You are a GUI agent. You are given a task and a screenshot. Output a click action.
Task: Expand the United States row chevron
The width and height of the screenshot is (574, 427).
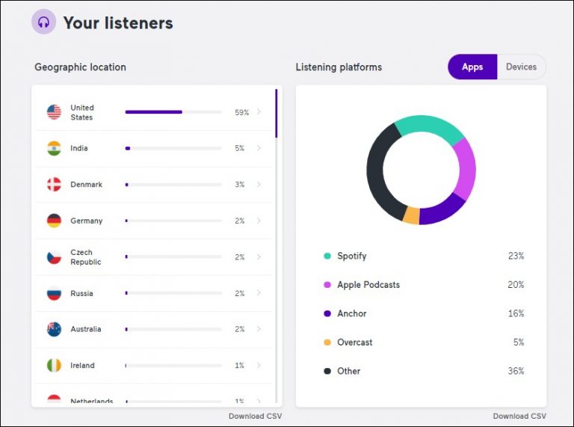[259, 112]
